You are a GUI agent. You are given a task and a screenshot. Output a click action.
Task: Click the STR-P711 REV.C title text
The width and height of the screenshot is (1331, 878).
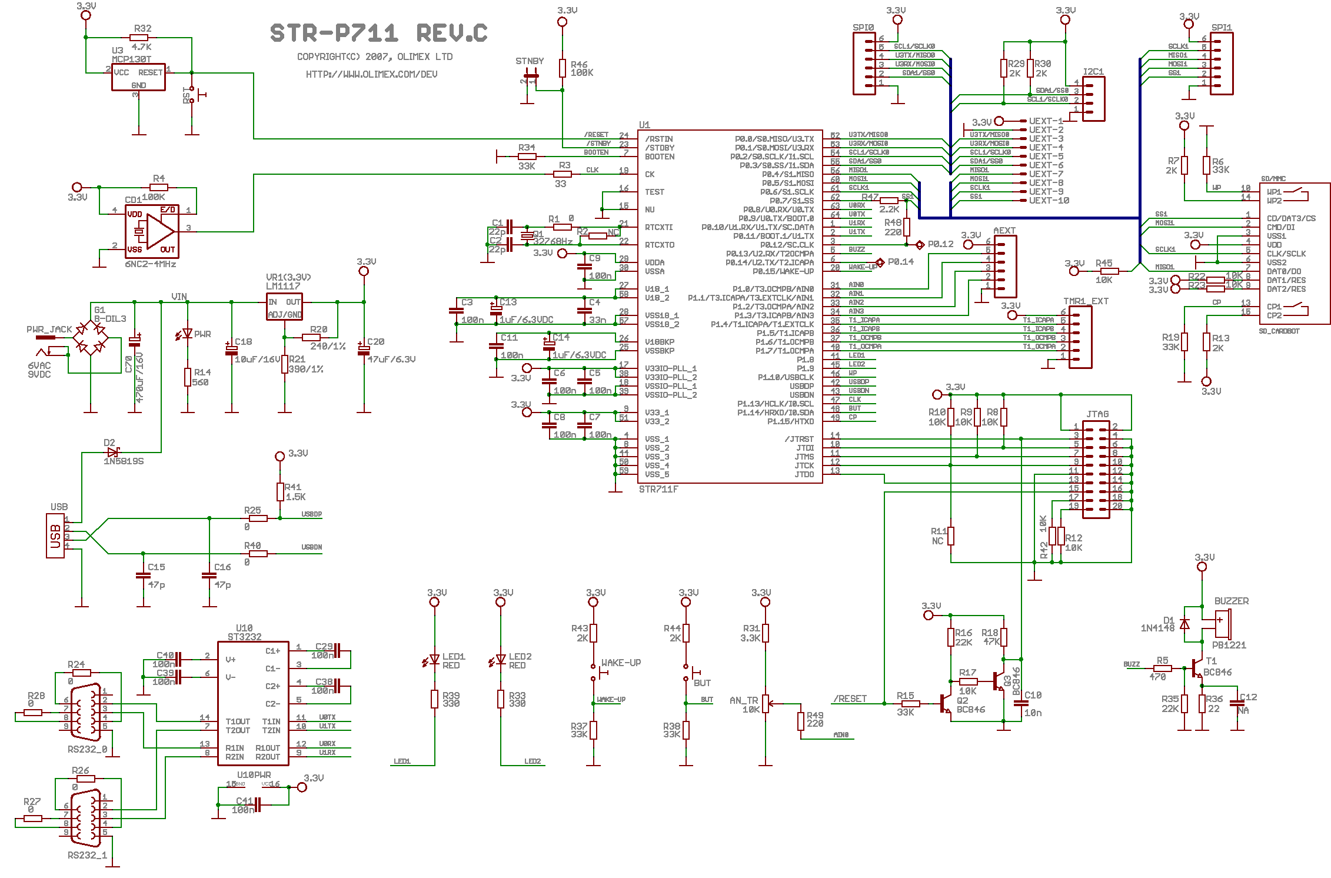click(378, 34)
